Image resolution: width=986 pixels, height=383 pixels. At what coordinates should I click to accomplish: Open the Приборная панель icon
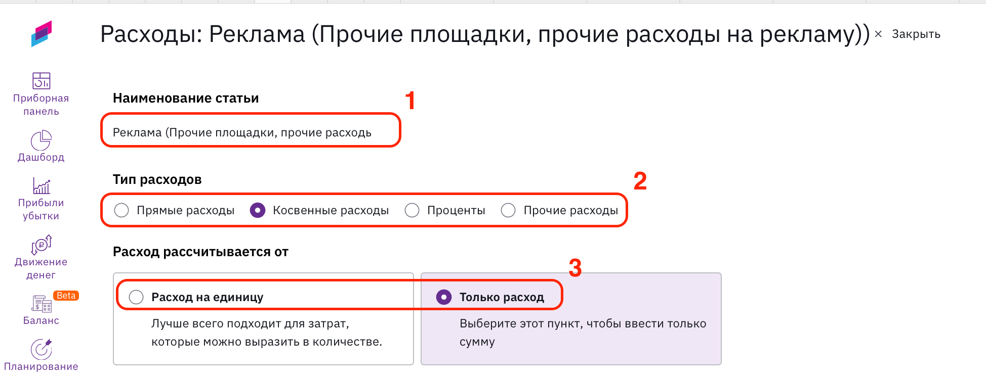point(41,81)
